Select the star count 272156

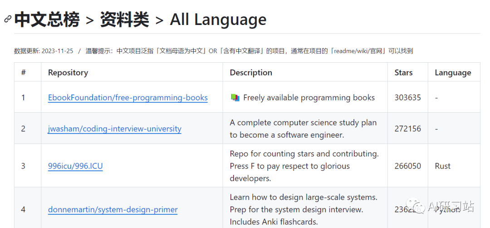[407, 129]
